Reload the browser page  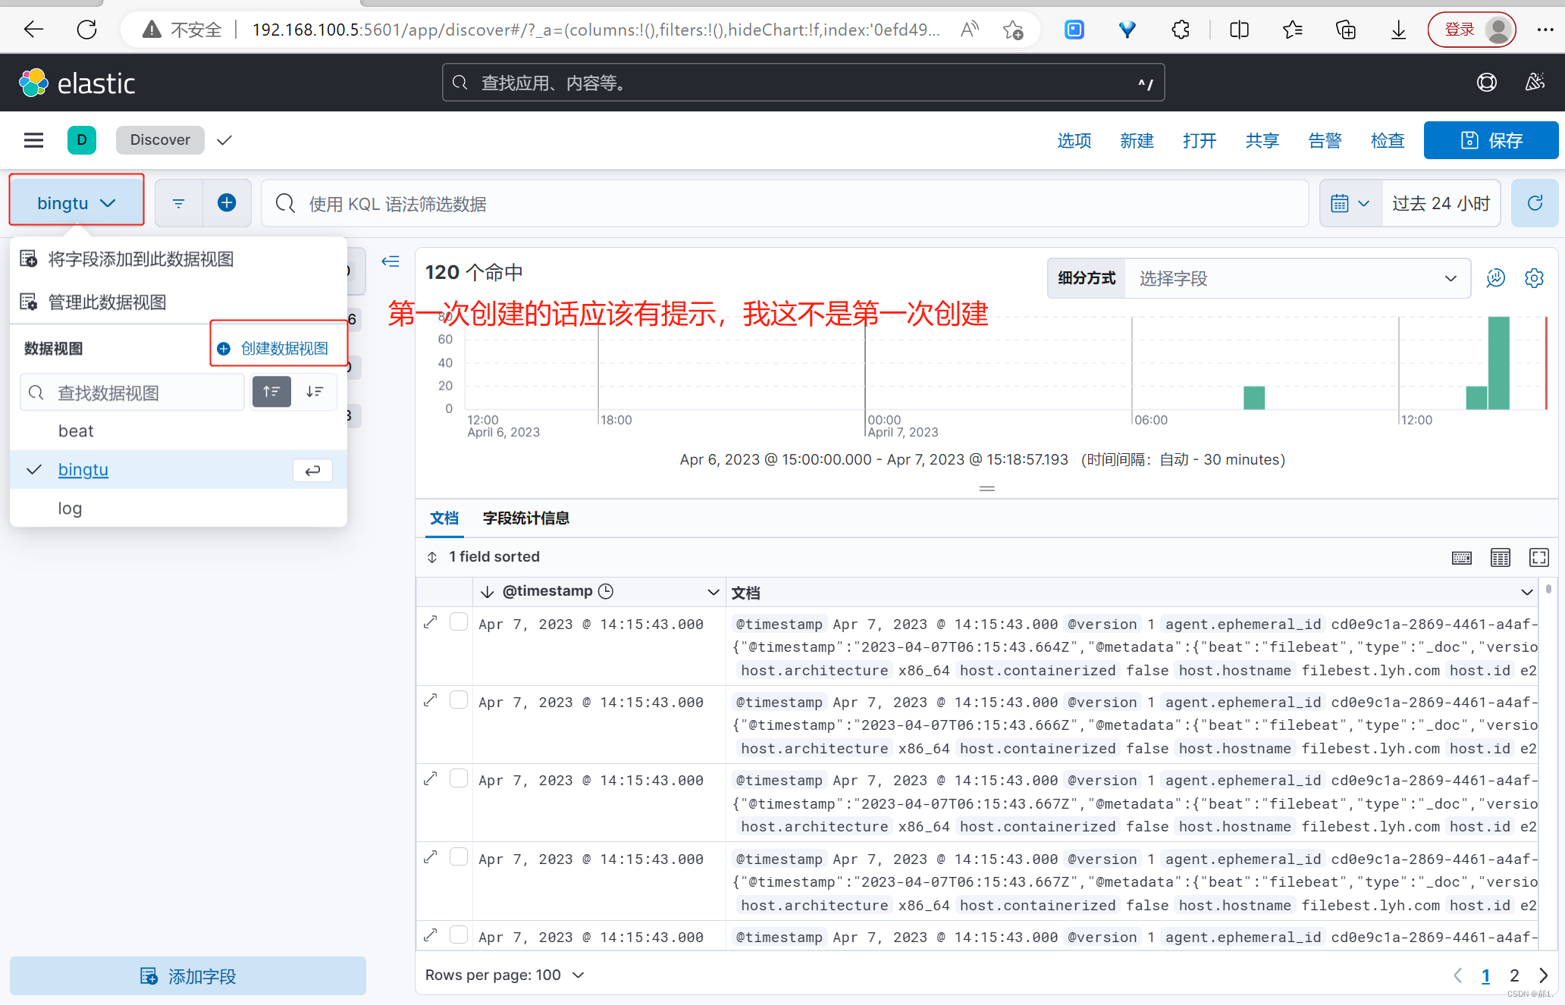click(x=87, y=30)
